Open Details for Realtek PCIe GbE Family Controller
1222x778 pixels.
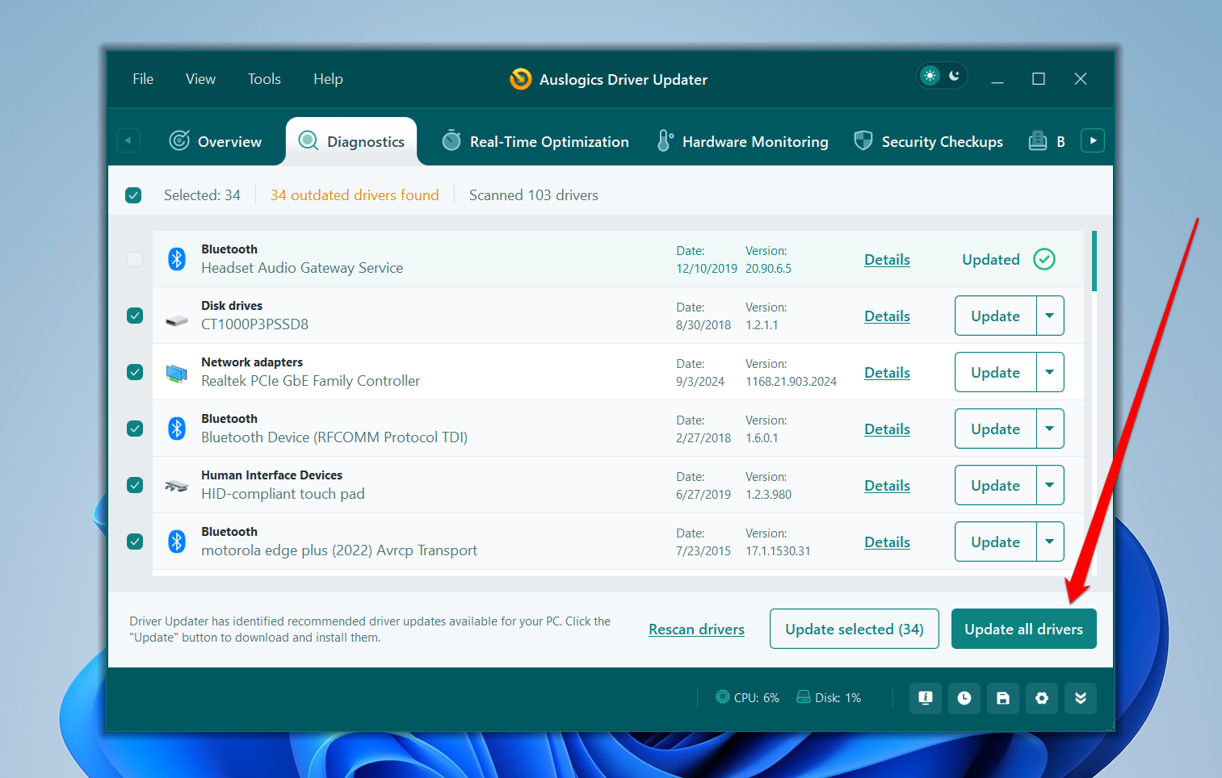pyautogui.click(x=887, y=373)
